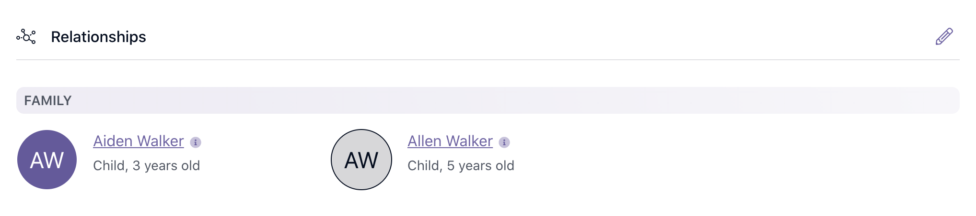Viewport: 976px width, 216px height.
Task: Click the dark initials inside the gray avatar
Action: 361,160
